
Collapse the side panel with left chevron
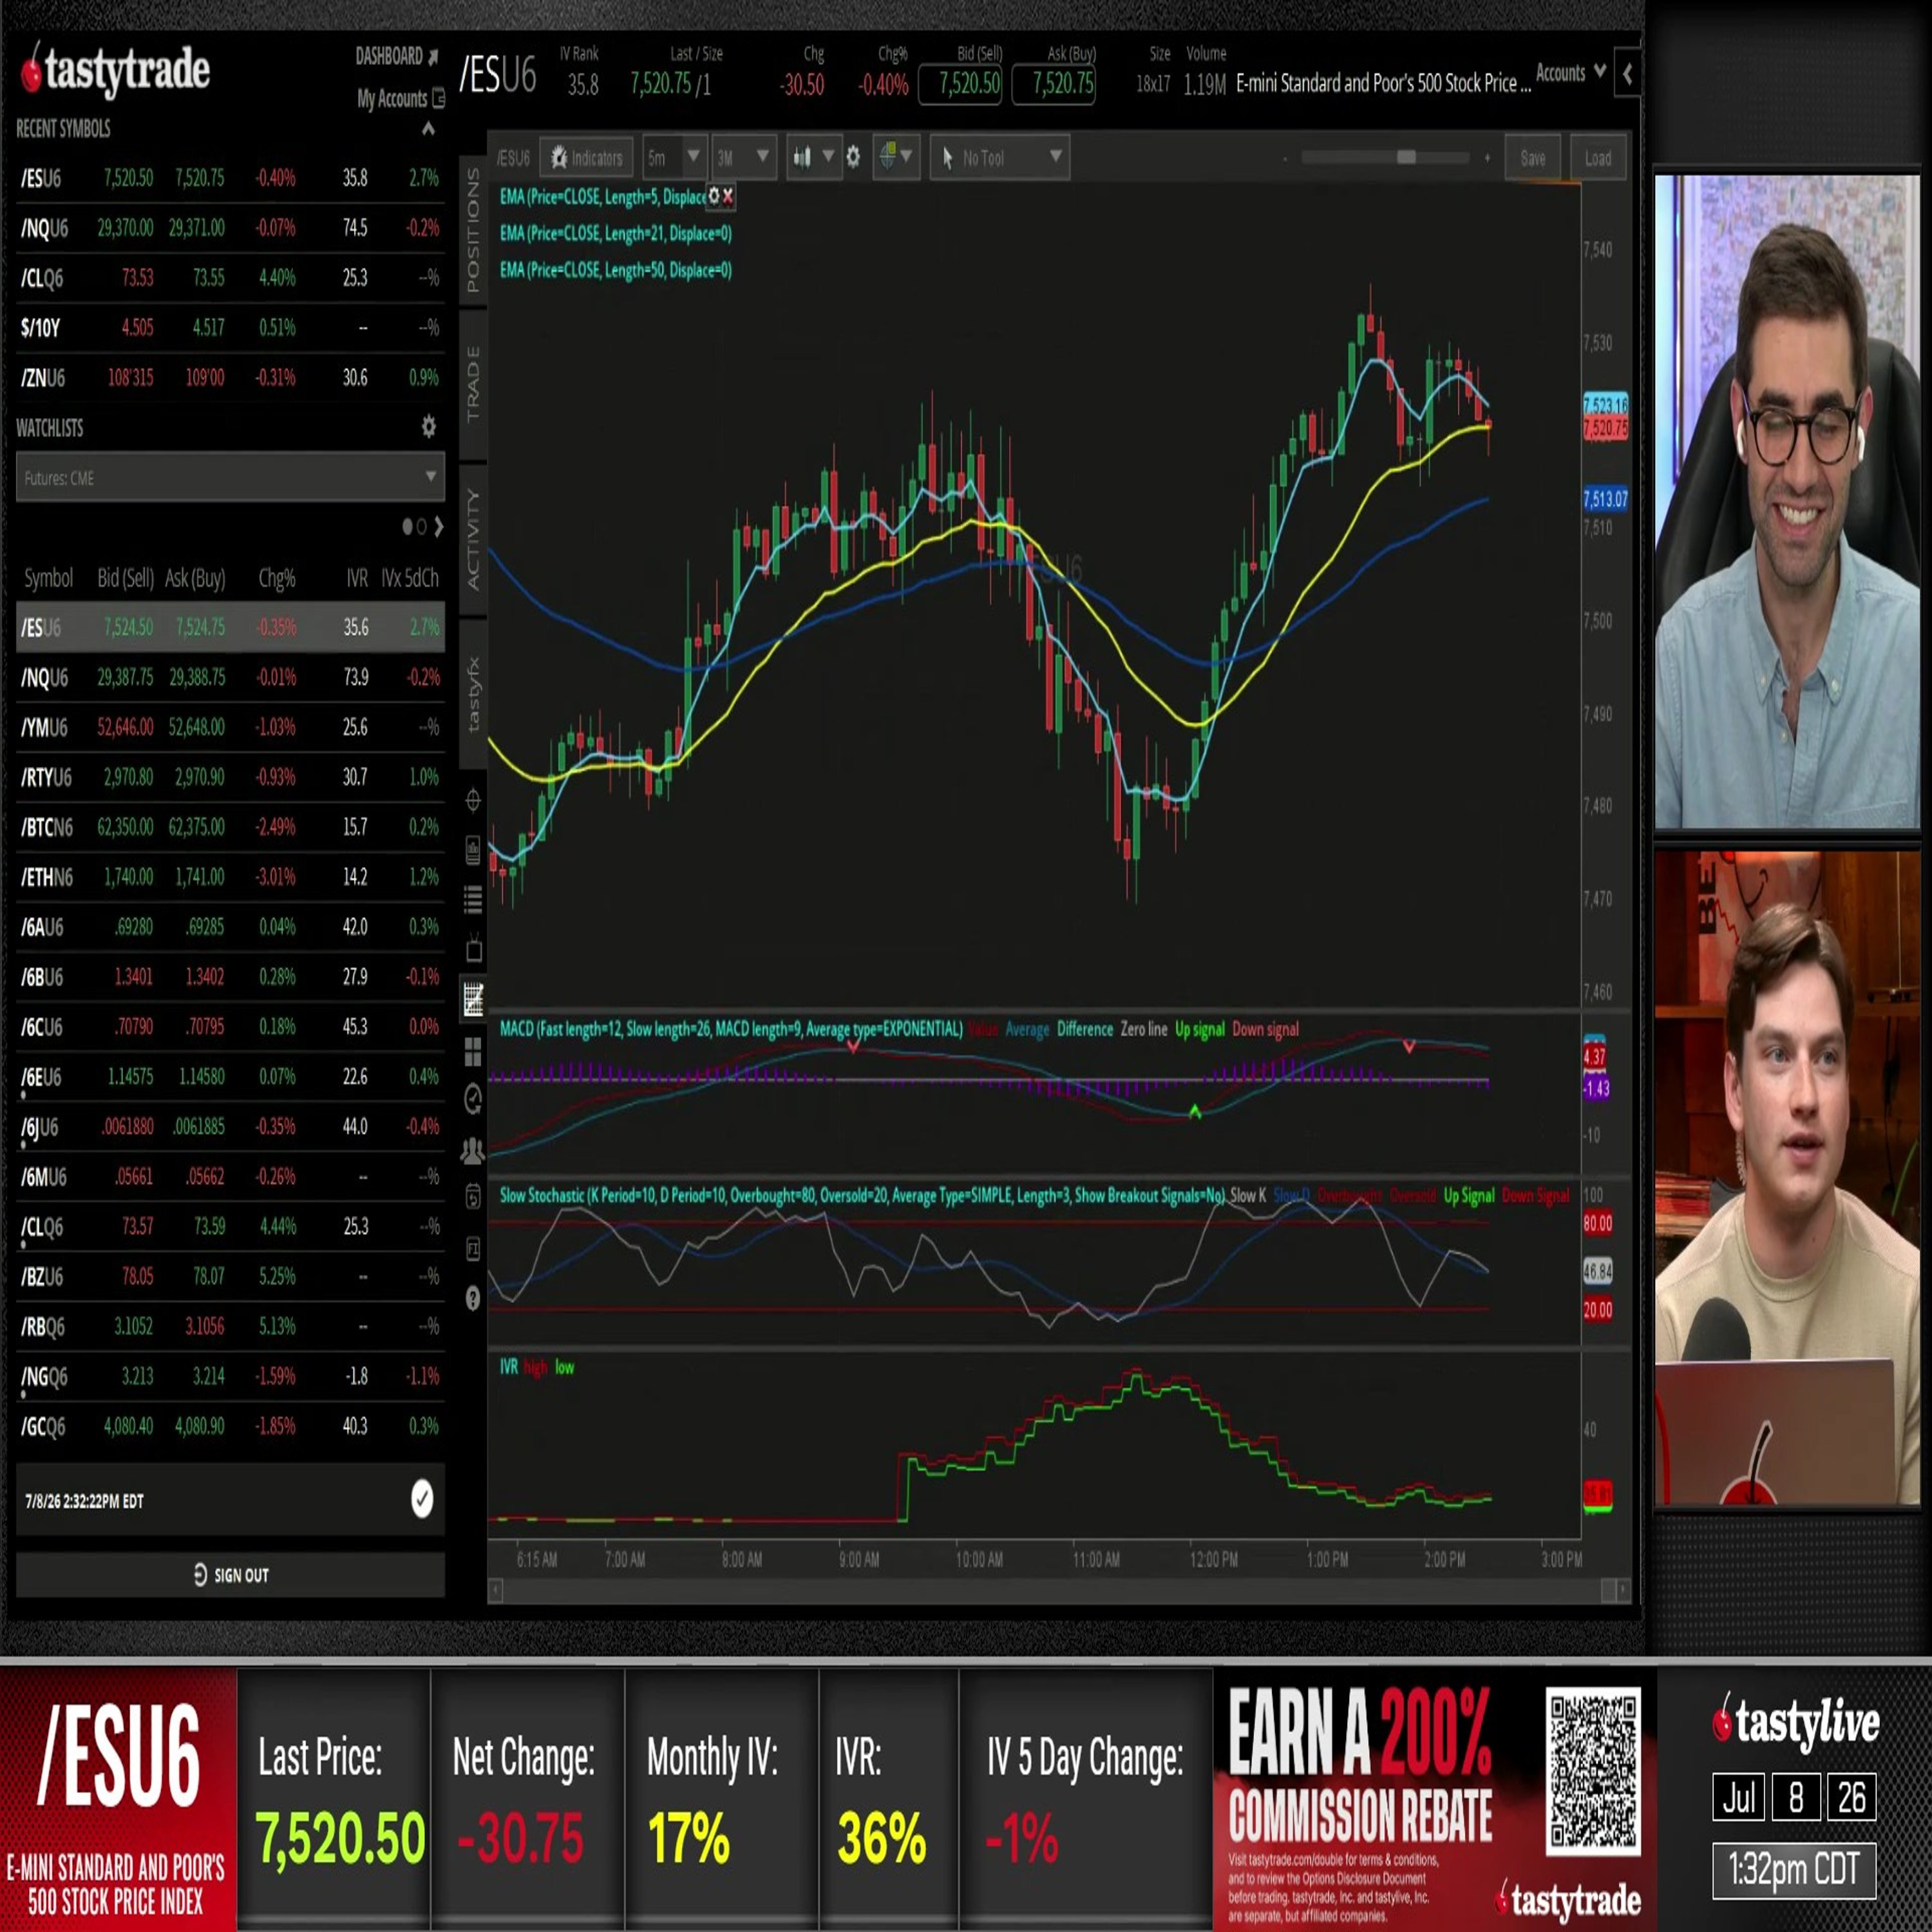[x=1627, y=73]
